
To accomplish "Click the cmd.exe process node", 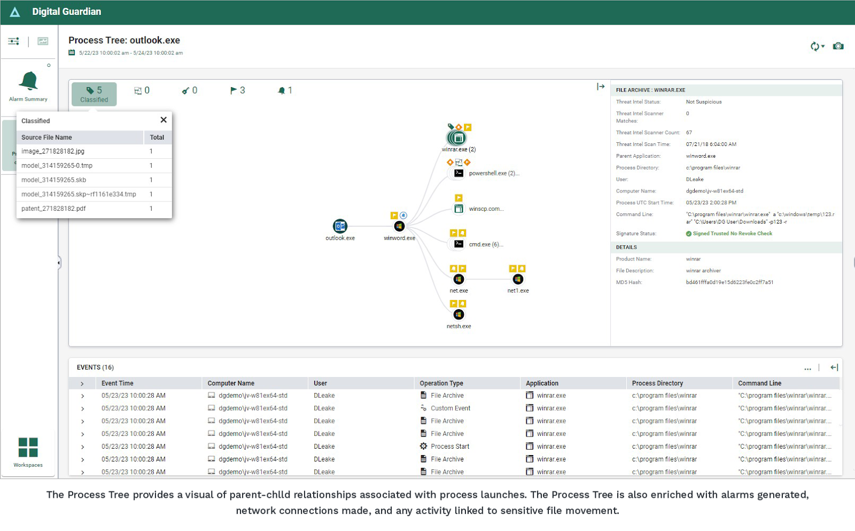I will click(458, 244).
